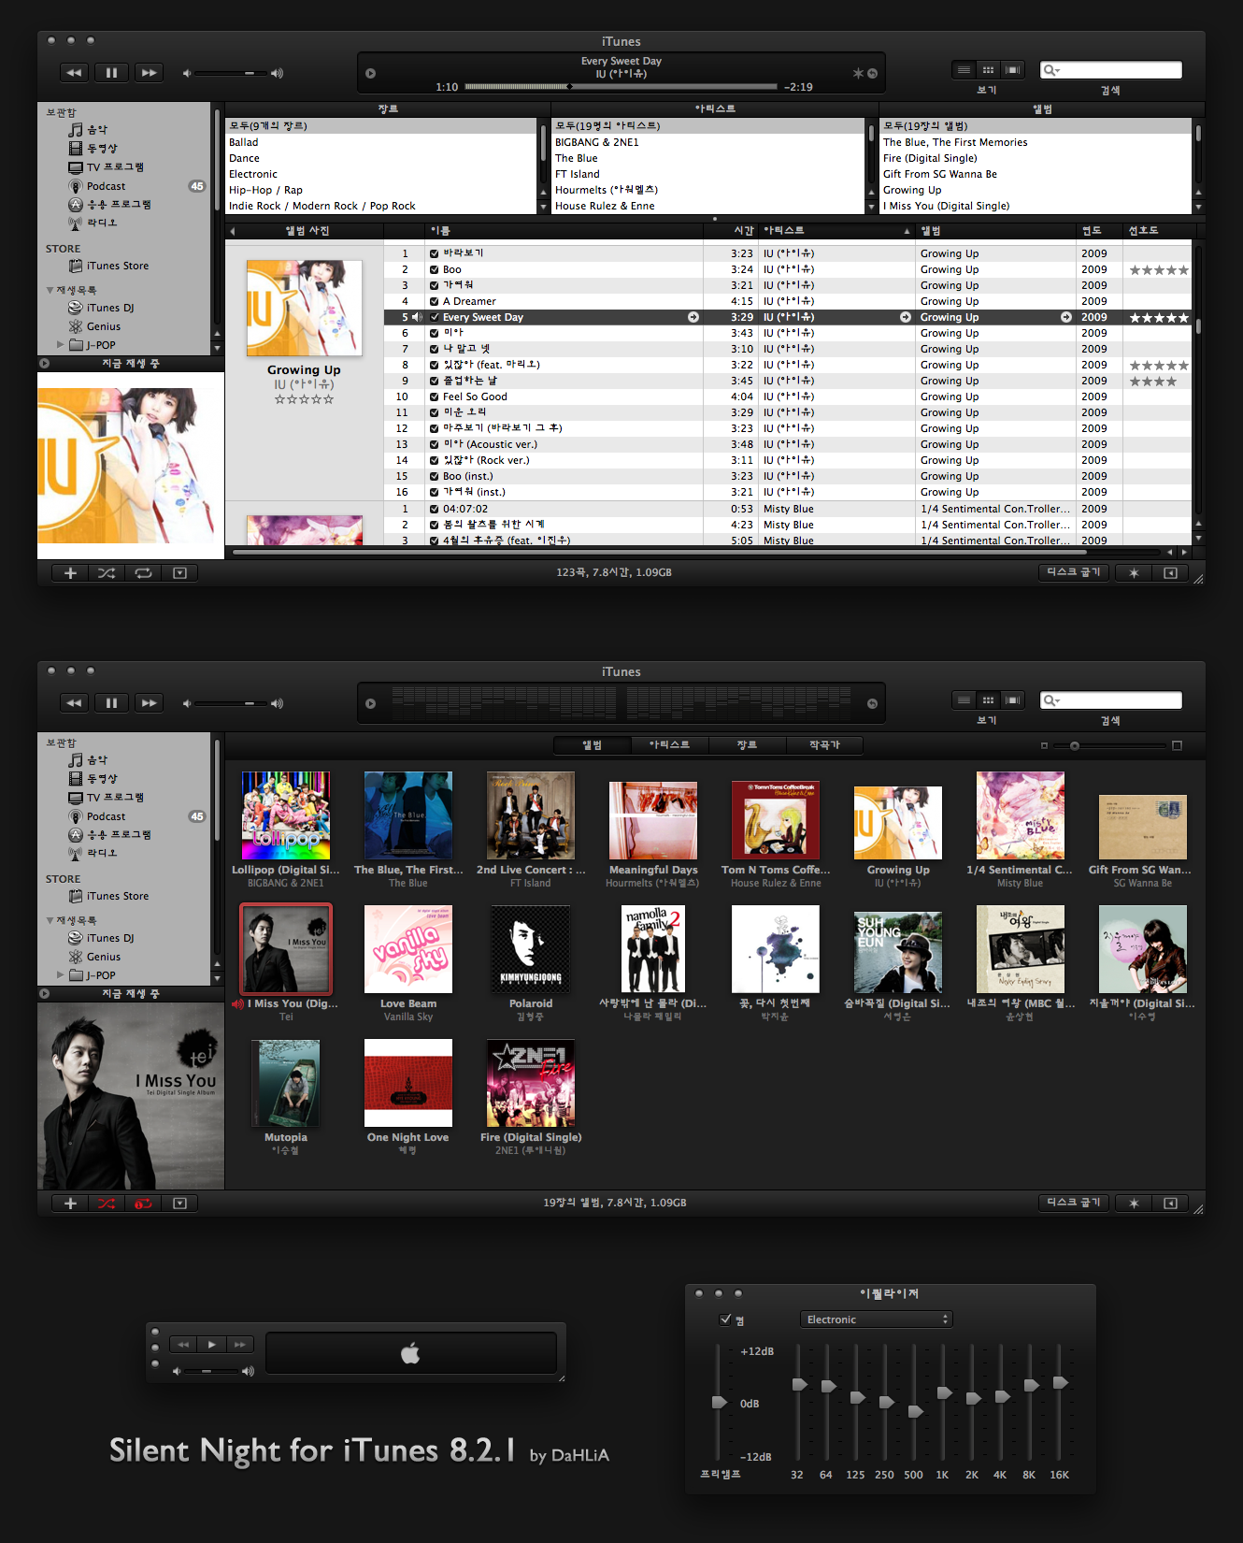
Task: Select Albums tab in bottom iTunes window
Action: click(x=593, y=745)
